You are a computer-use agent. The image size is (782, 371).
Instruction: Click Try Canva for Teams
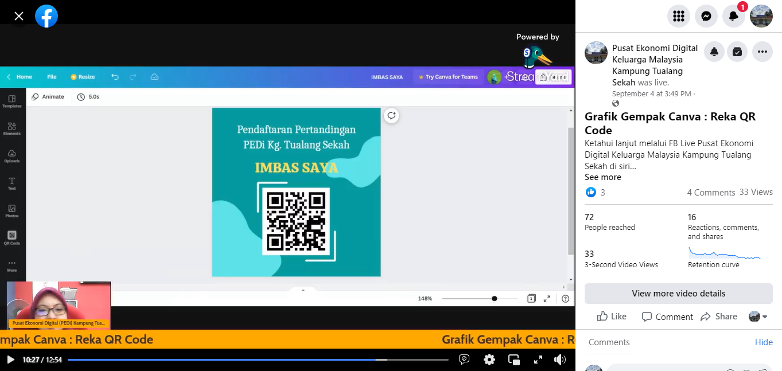click(x=448, y=77)
